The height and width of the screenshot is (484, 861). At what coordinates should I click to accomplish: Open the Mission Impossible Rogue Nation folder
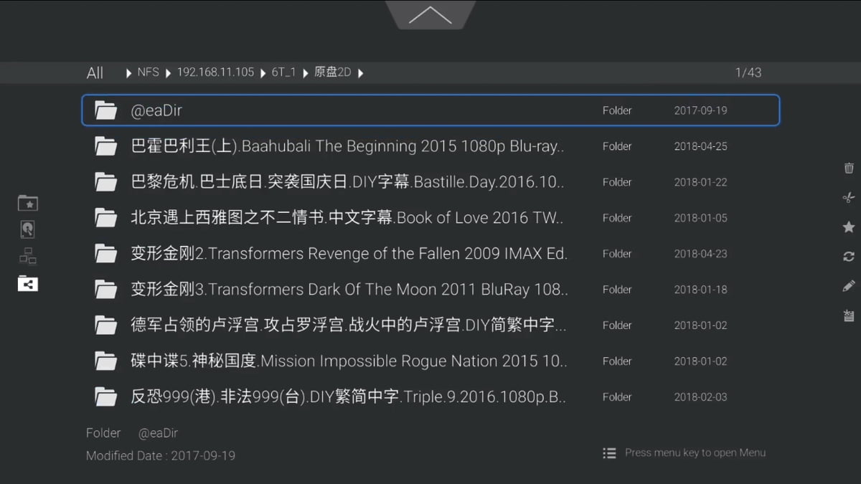[287, 361]
